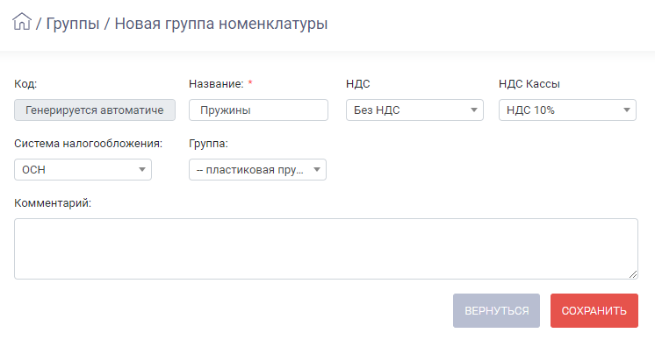Open Система налогообложения dropdown with ОСН
This screenshot has height=340, width=655.
point(83,170)
